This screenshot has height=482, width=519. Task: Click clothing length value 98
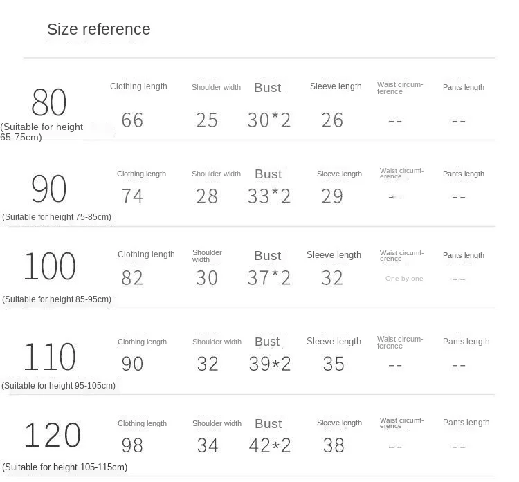click(132, 445)
